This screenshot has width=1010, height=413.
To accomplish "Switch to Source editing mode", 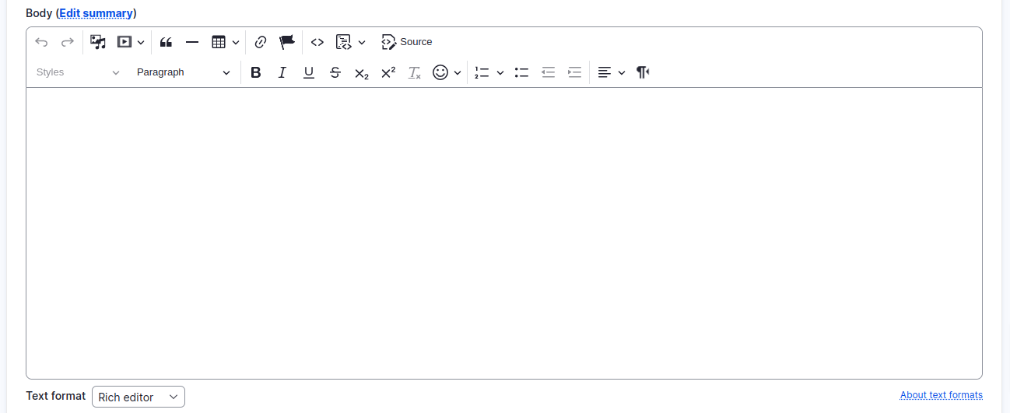I will click(407, 42).
